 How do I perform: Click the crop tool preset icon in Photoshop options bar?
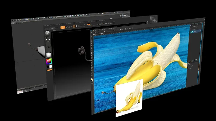92,33
